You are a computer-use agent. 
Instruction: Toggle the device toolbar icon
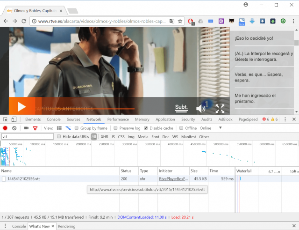14,119
